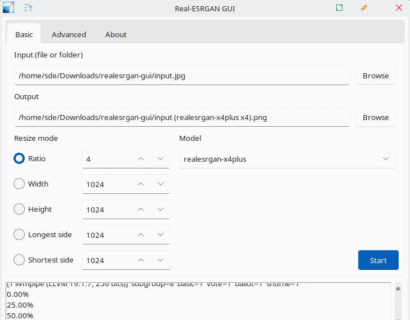Click the Output file path field
The width and height of the screenshot is (410, 320).
point(182,117)
